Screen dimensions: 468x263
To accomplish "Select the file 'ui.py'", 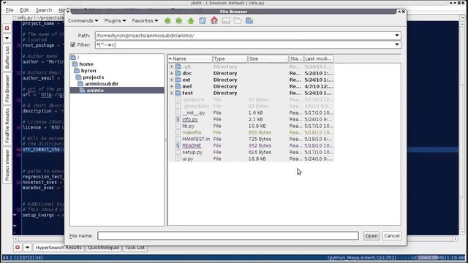I will pyautogui.click(x=188, y=159).
